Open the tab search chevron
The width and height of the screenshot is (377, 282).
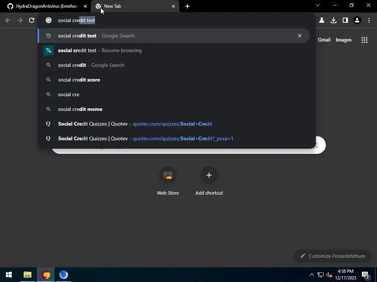[x=318, y=5]
